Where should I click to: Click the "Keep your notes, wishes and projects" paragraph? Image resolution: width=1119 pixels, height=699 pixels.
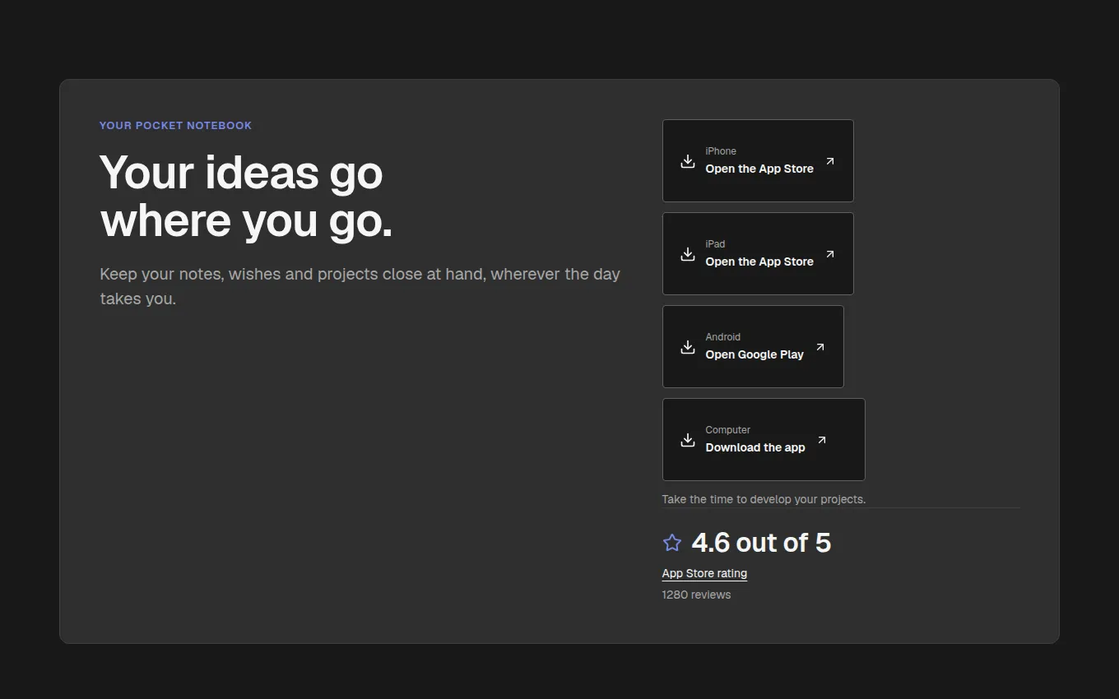(x=360, y=286)
